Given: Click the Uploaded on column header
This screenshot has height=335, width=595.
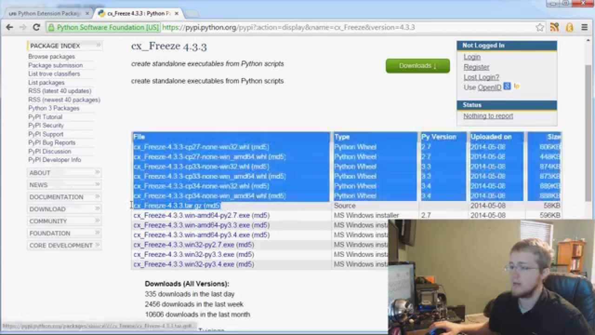Looking at the screenshot, I should [491, 137].
